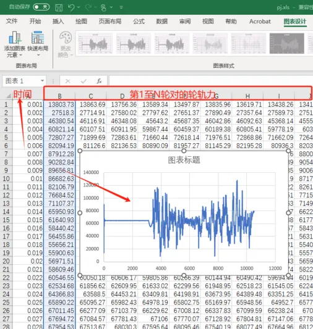Click the 添加图表元素 icon
313x329 pixels.
pyautogui.click(x=15, y=38)
